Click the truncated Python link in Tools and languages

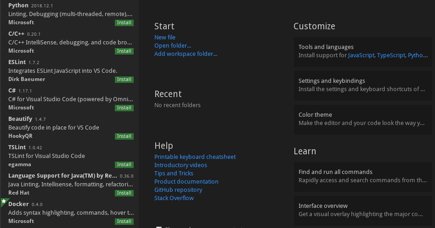(x=418, y=55)
